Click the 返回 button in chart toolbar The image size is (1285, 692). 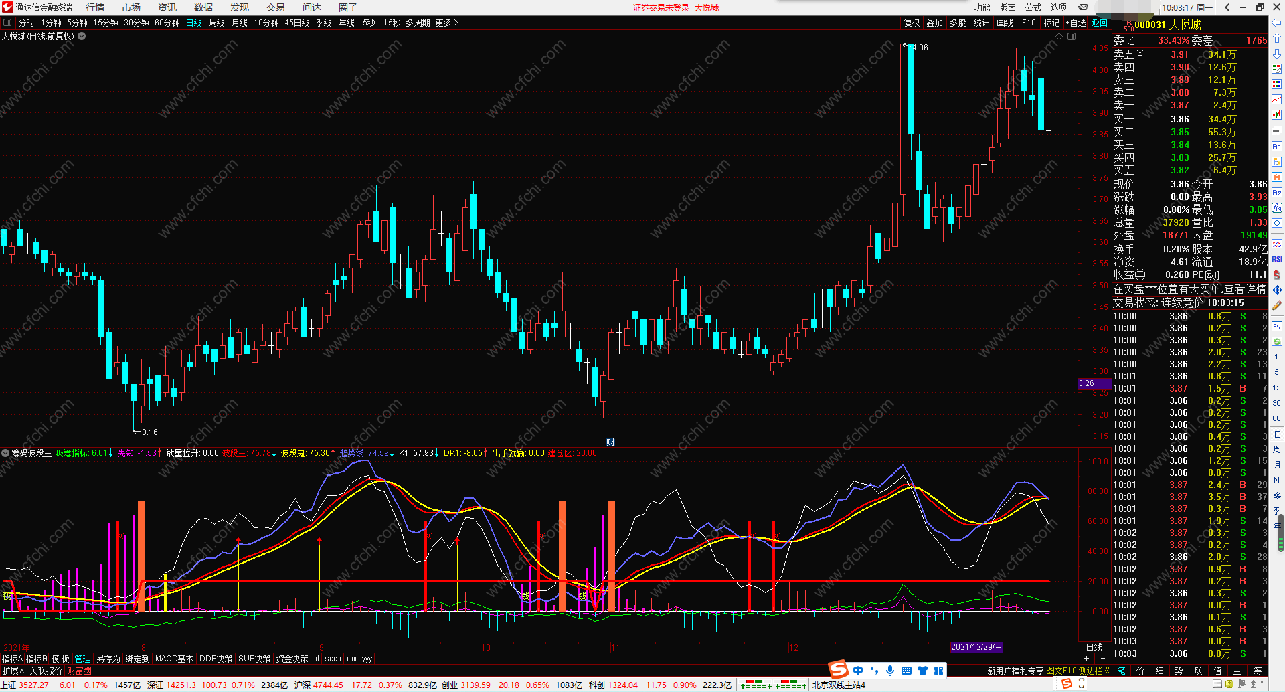[x=1100, y=23]
